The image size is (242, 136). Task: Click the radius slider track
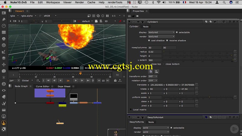198,52
